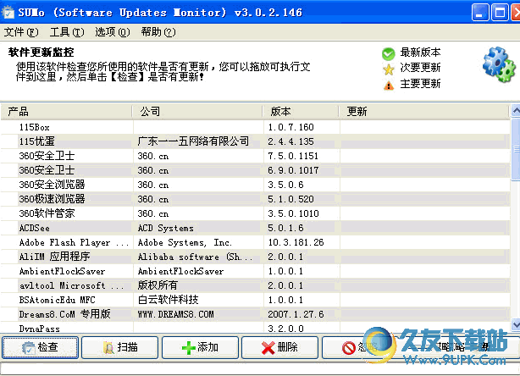This screenshot has width=520, height=376.
Task: Select the 115Box row
Action: 256,127
